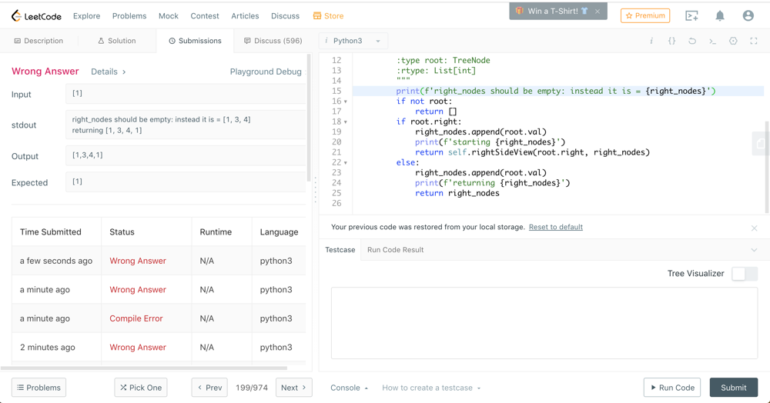Click the Input value field

click(186, 93)
